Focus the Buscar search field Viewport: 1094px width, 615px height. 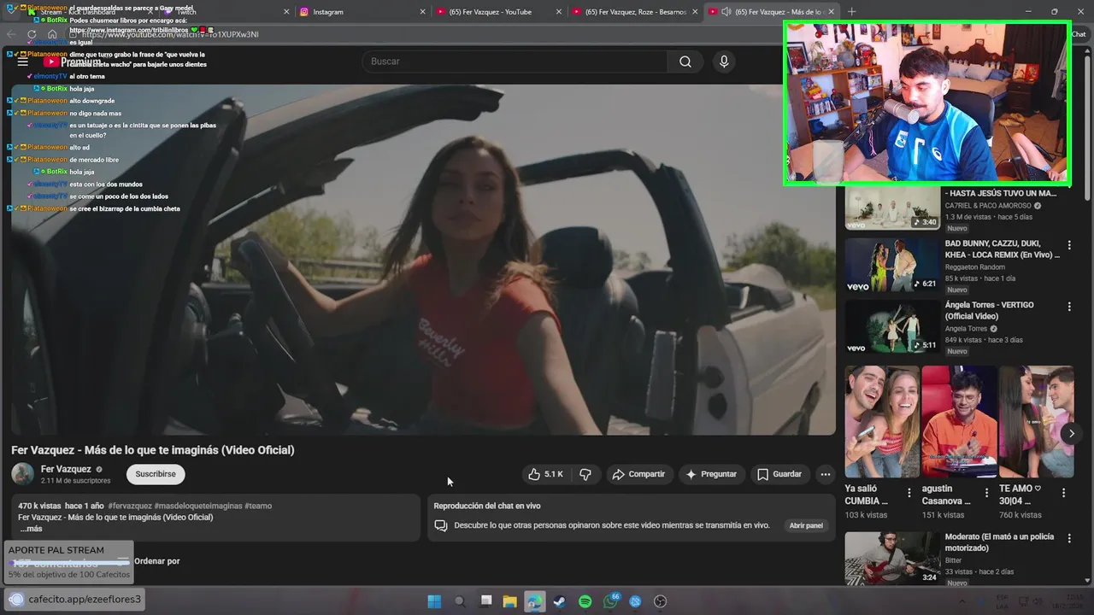(x=515, y=61)
